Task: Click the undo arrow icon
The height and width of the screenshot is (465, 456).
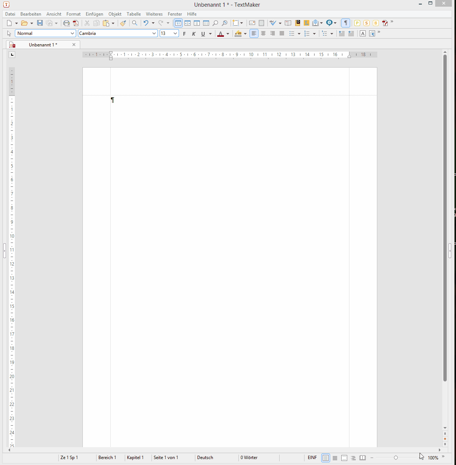Action: coord(146,23)
